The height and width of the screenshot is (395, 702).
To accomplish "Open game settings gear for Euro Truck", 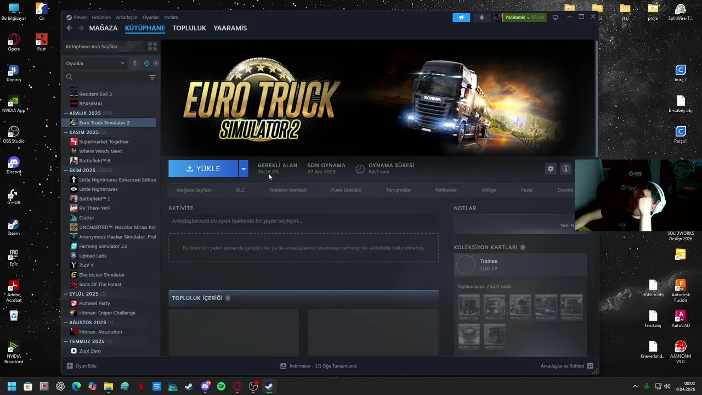I will tap(551, 169).
